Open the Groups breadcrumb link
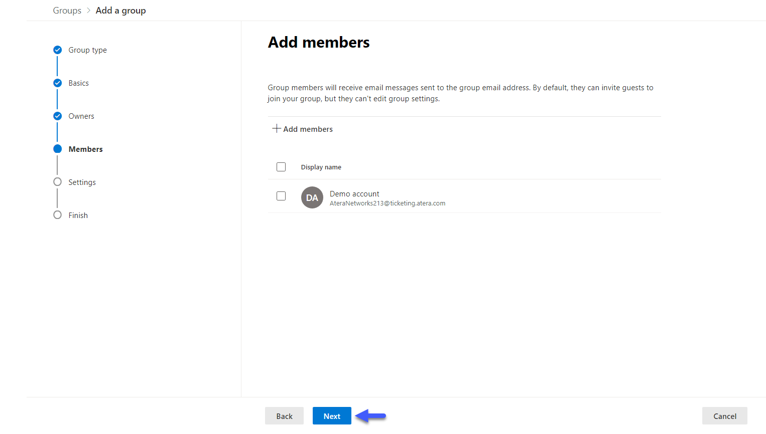 point(67,11)
